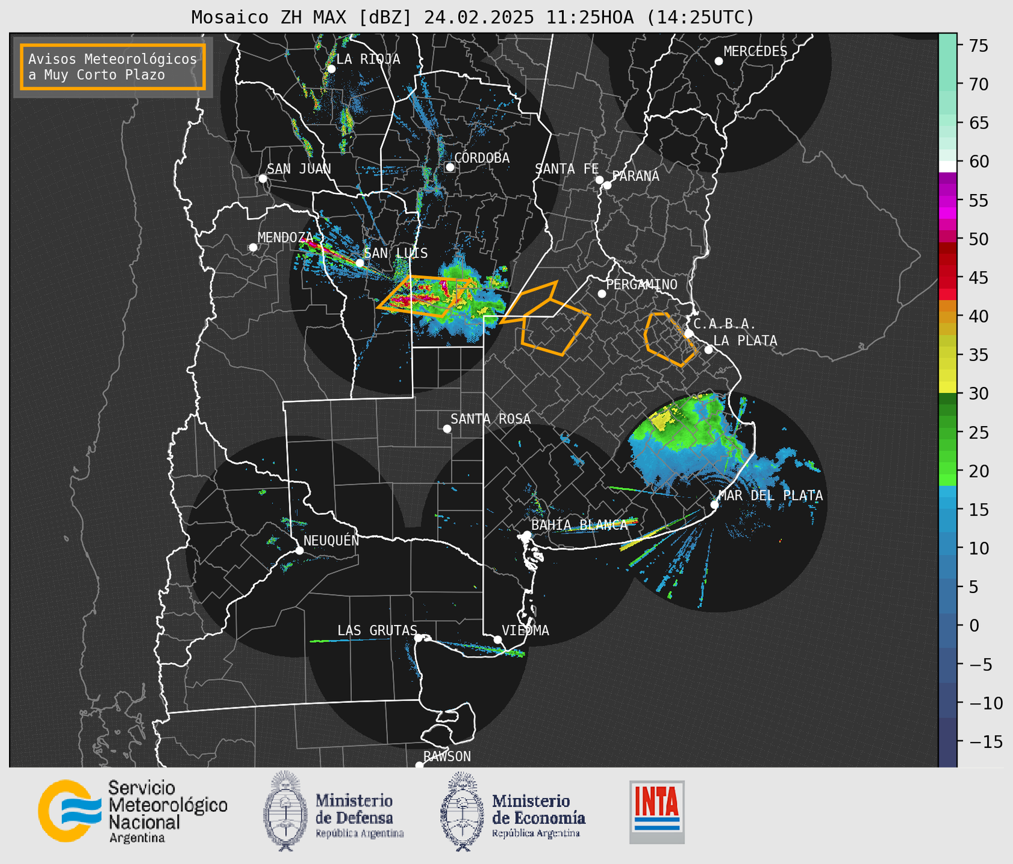Screen dimensions: 1013x864
Task: Click the SANTA FE city label
Action: tap(567, 169)
